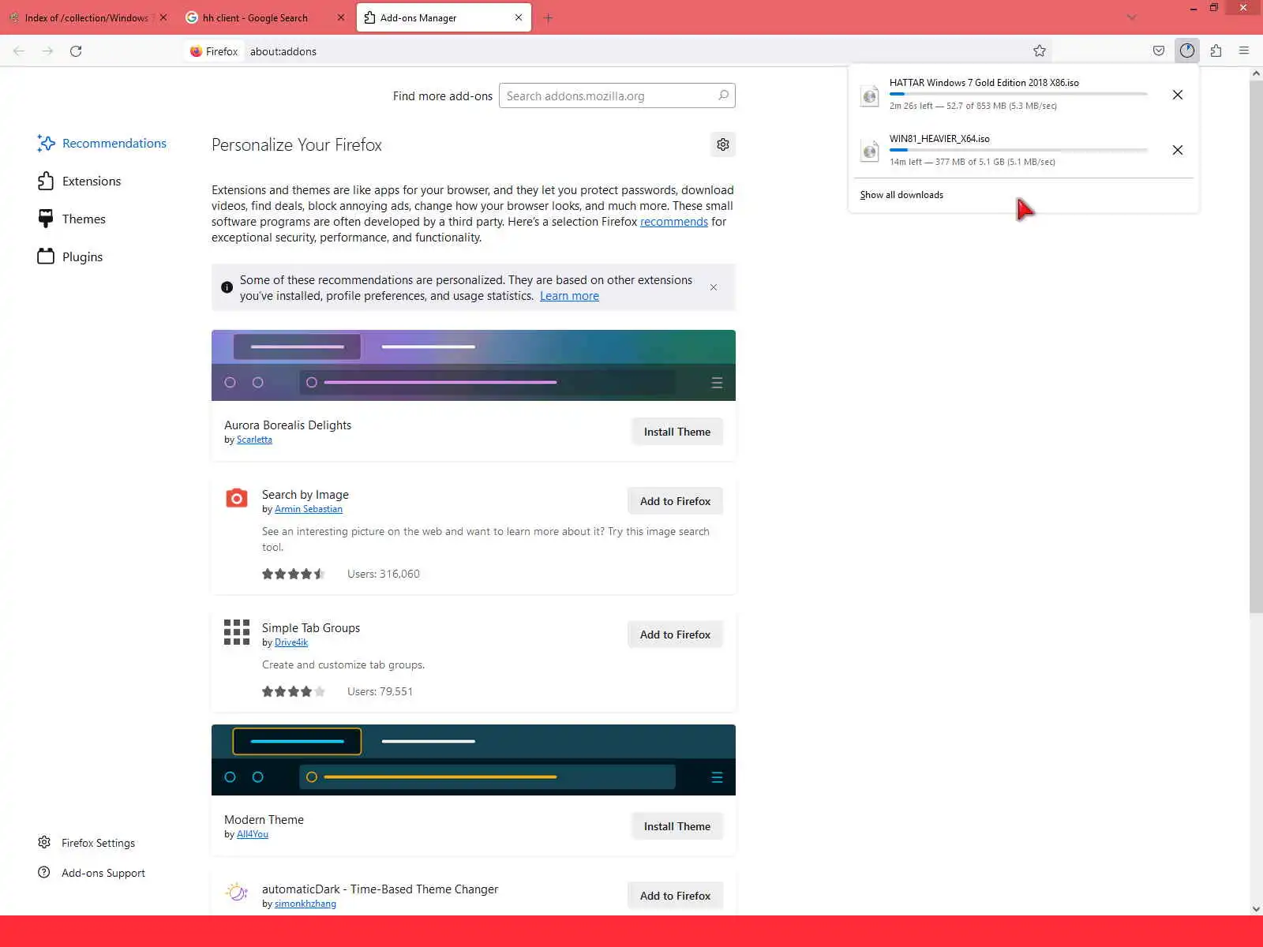Click the HATTAR Windows 7 download progress bar
1263x947 pixels.
(1018, 94)
